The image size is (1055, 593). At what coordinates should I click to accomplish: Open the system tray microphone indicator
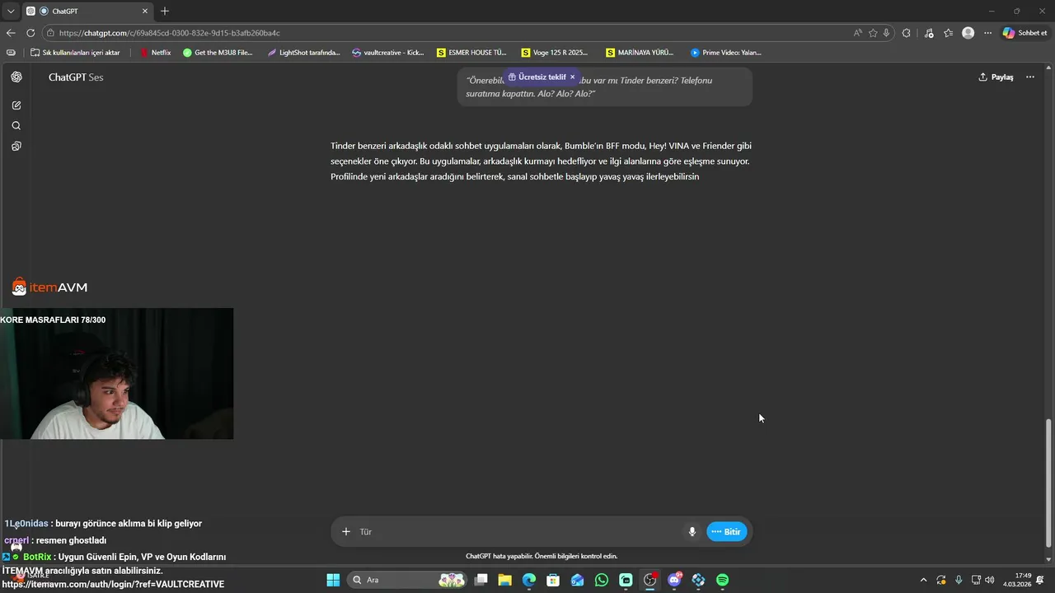pyautogui.click(x=959, y=580)
